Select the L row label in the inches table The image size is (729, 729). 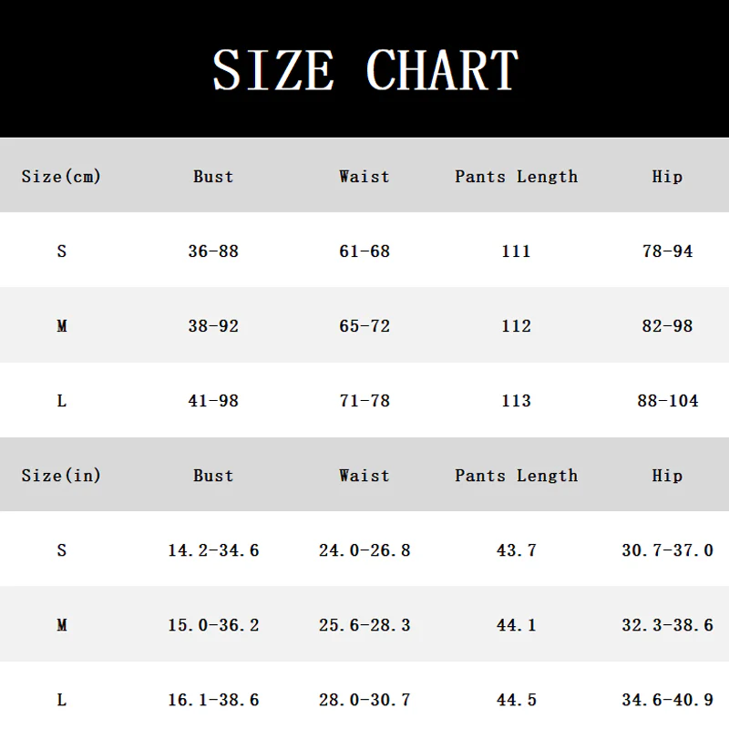click(62, 700)
